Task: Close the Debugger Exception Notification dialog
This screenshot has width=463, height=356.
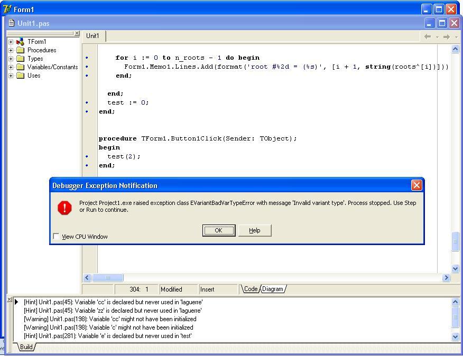Action: (x=416, y=185)
